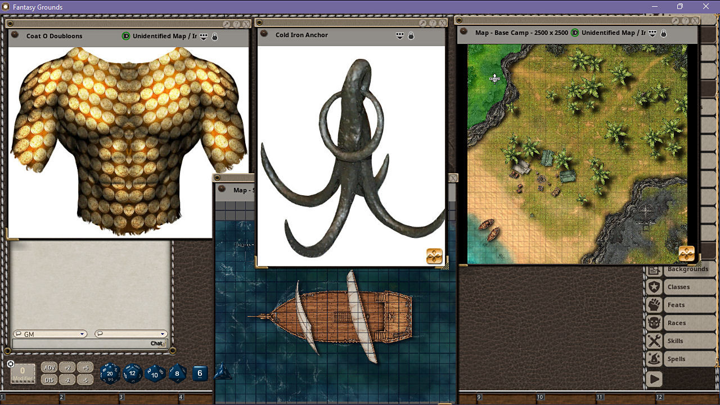Collapse the sidebar with the arrow button
This screenshot has width=720, height=405.
click(654, 379)
